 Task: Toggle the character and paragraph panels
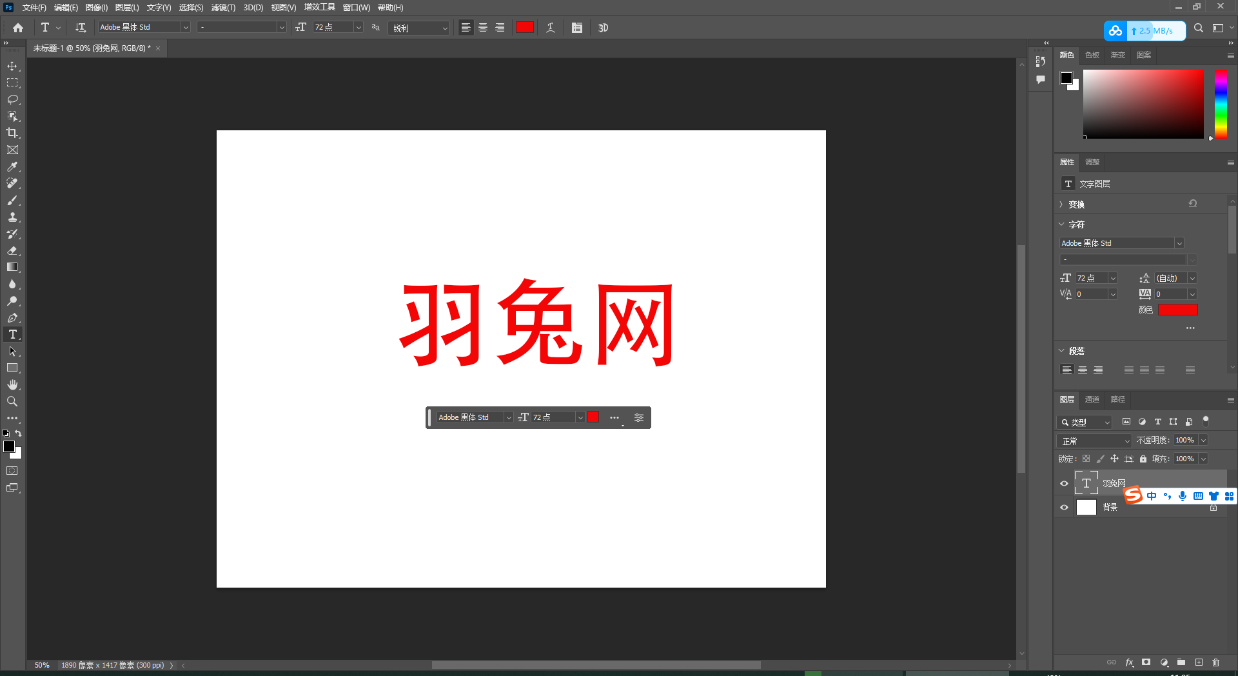point(577,28)
